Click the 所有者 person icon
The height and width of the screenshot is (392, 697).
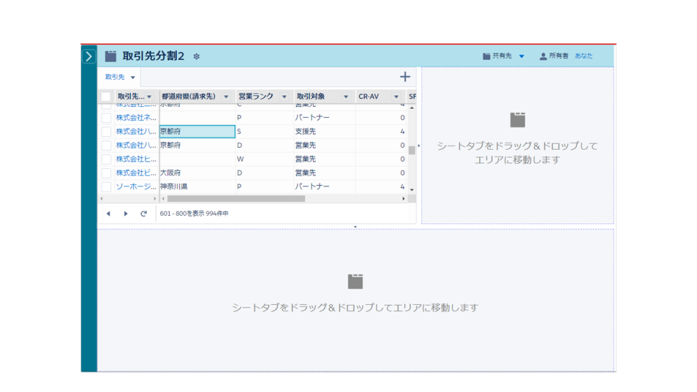(x=543, y=56)
